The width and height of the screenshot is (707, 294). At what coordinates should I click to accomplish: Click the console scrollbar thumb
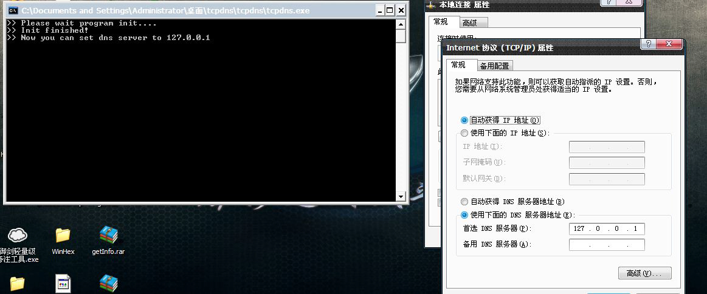point(401,36)
